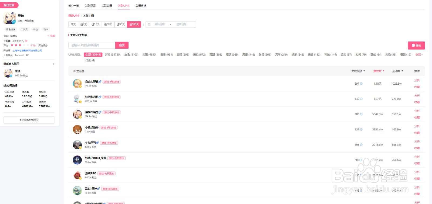Filter by 动画 (4630) category

pyautogui.click(x=149, y=54)
